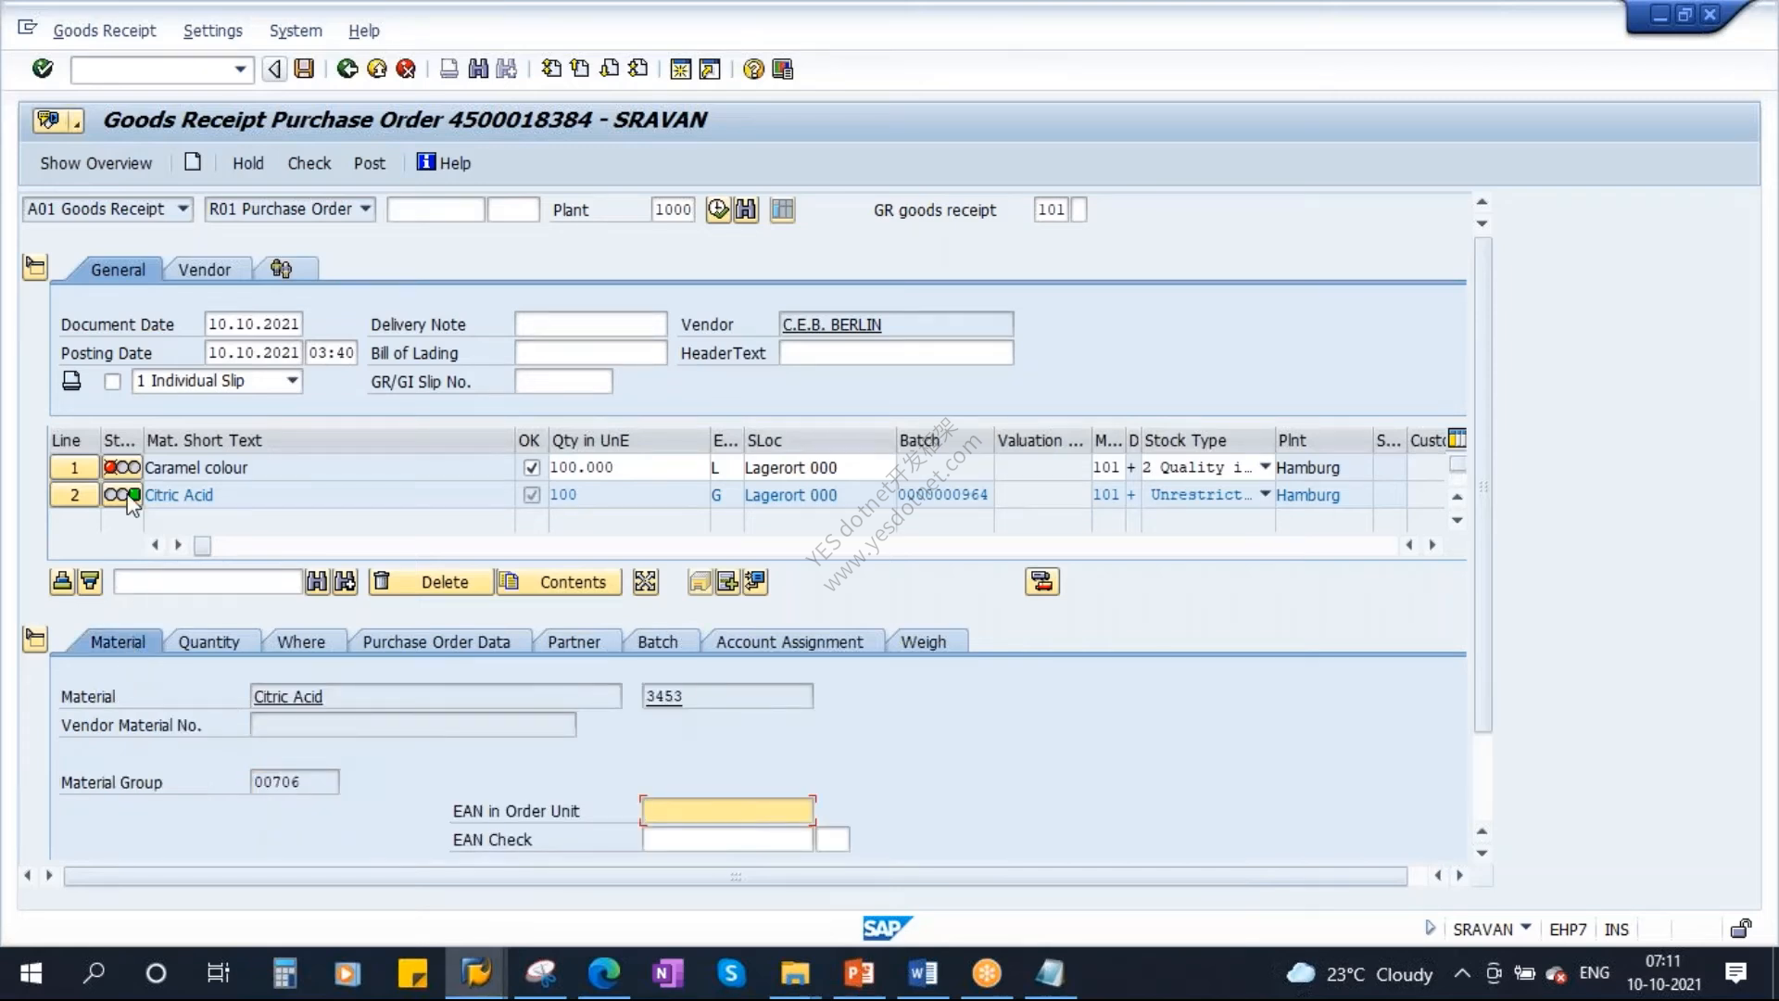Expand the Individual Slip dropdown
Viewport: 1779px width, 1001px height.
tap(293, 381)
